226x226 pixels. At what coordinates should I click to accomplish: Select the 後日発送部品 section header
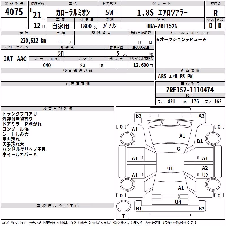point(77,71)
